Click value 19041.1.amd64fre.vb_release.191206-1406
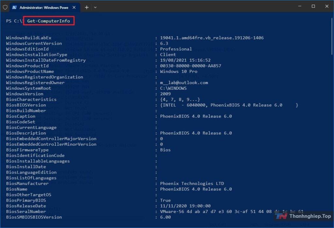Screen dimensions: 334x228 point(212,38)
